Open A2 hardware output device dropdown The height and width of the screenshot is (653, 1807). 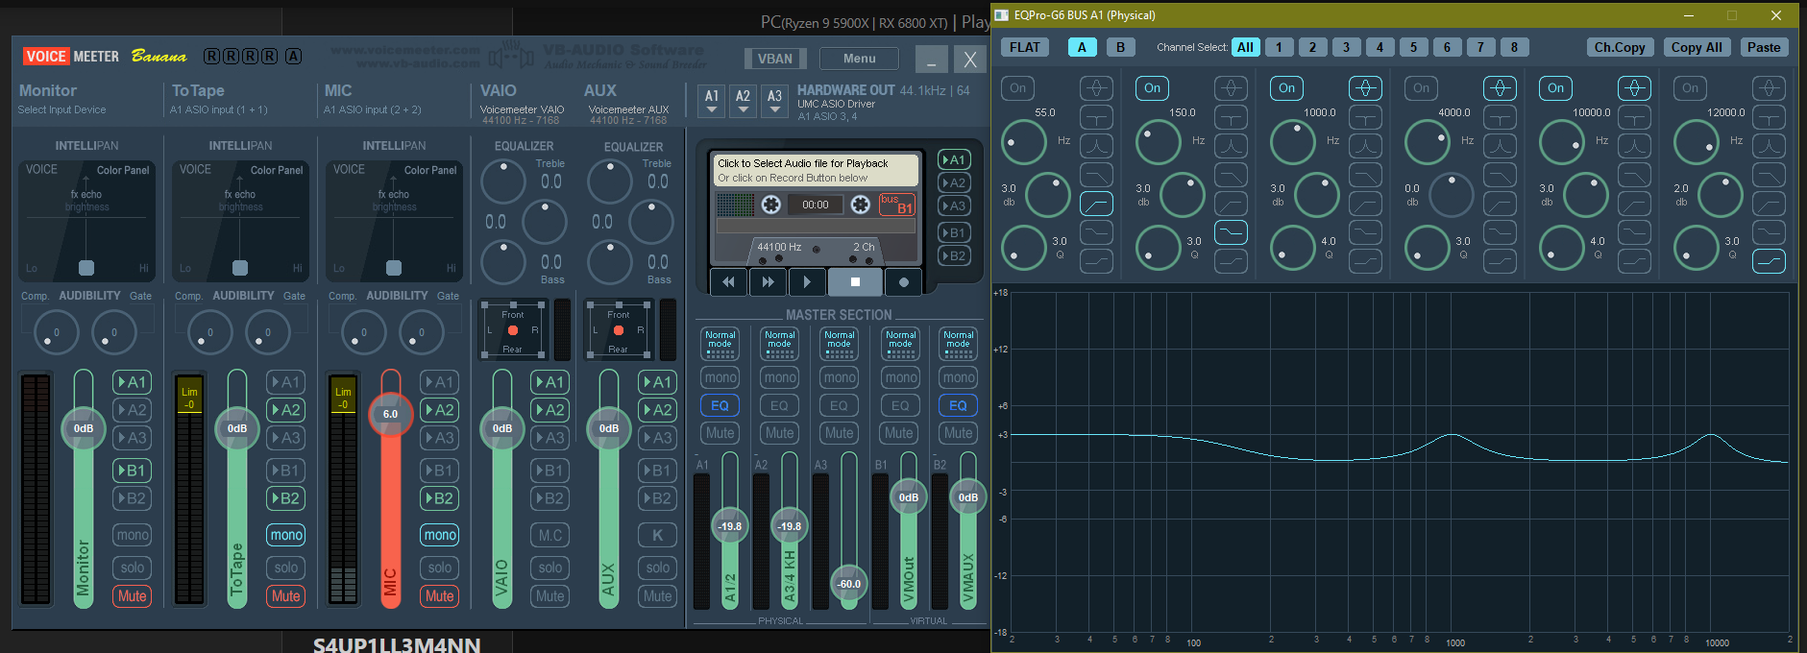click(743, 101)
